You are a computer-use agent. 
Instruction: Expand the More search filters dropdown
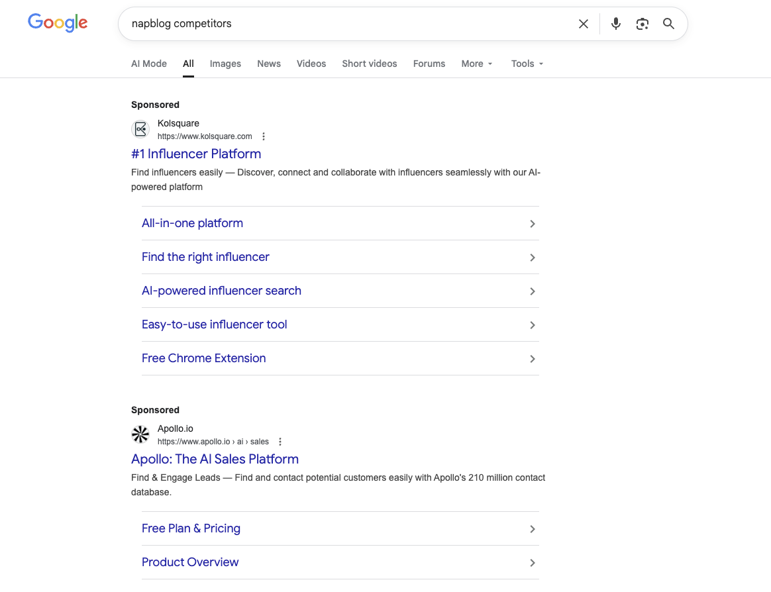click(477, 64)
